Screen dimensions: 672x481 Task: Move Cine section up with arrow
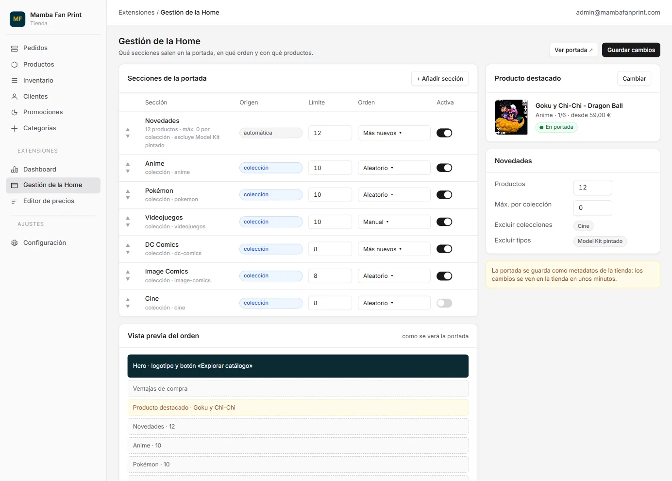[x=128, y=300]
